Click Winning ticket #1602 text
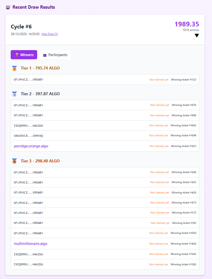This screenshot has width=212, height=279. pyautogui.click(x=183, y=125)
